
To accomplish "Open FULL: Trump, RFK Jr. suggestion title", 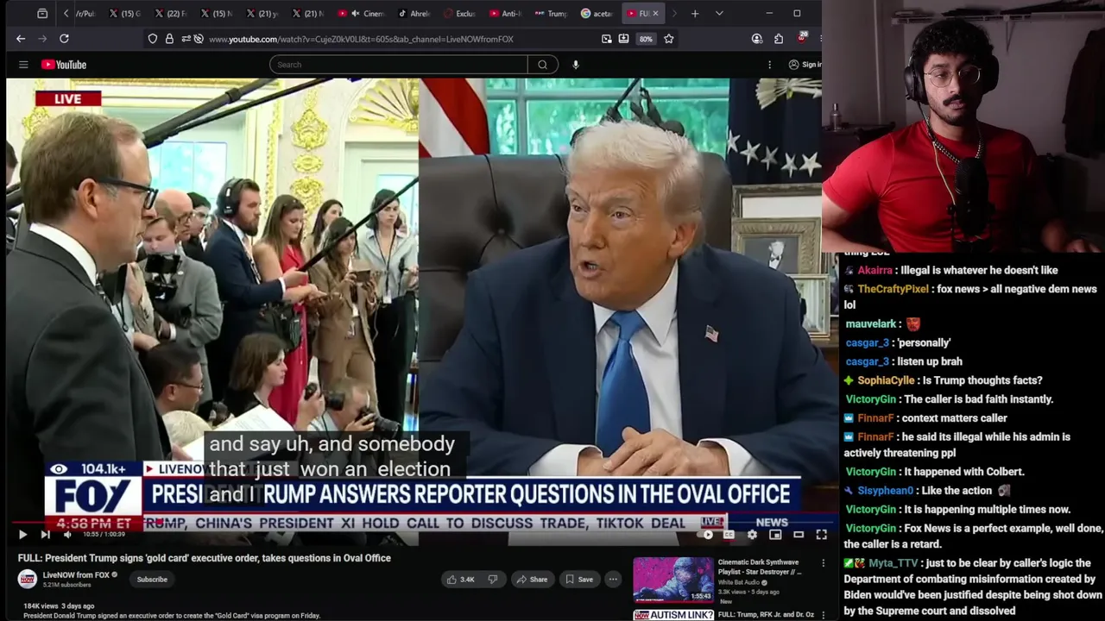I will pyautogui.click(x=766, y=615).
